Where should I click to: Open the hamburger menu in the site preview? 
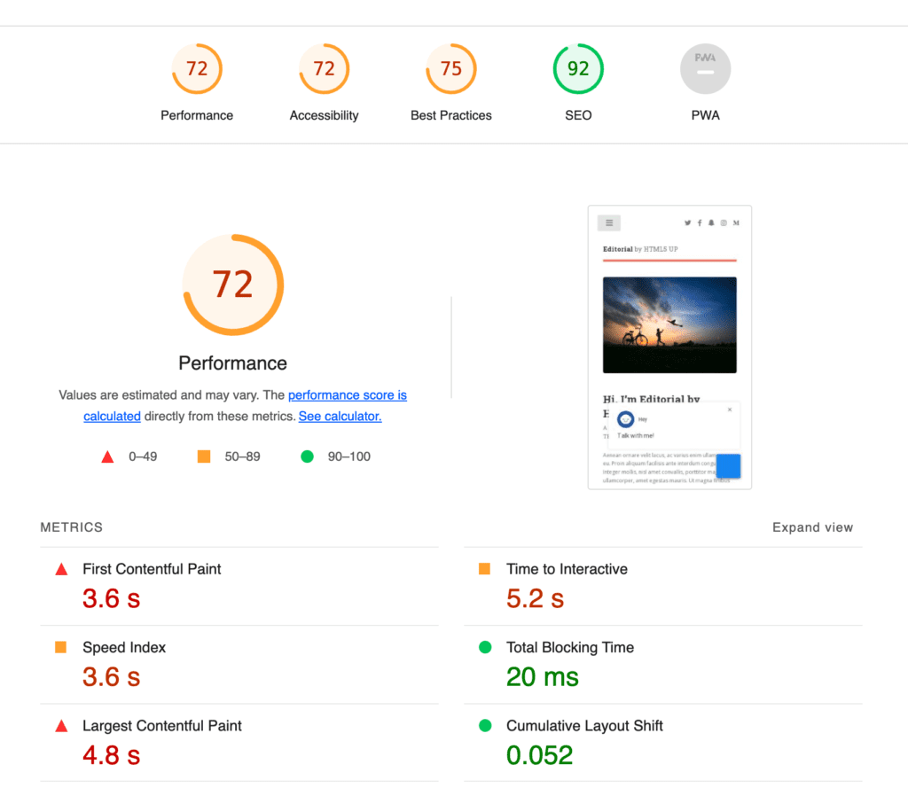pos(609,222)
